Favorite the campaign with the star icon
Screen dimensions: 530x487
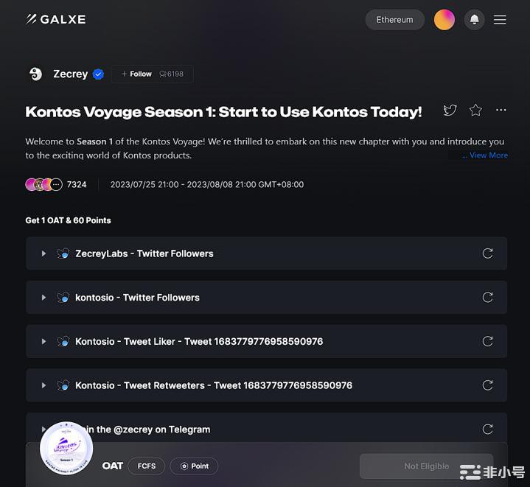pyautogui.click(x=475, y=110)
